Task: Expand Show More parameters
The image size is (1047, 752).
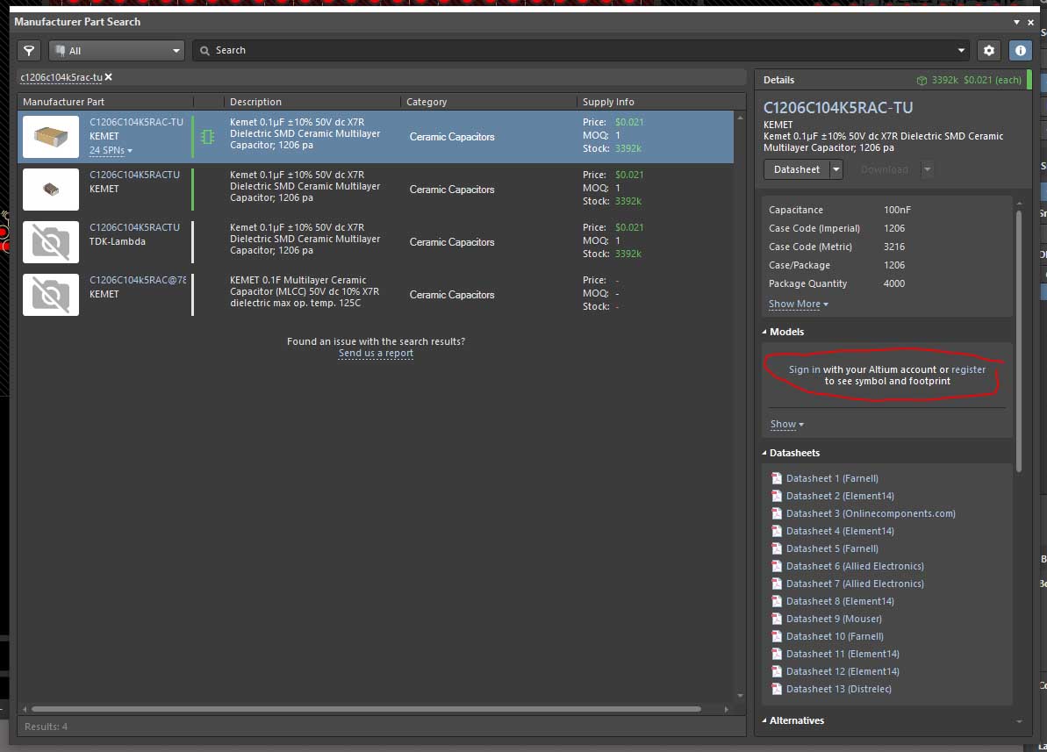Action: (x=798, y=304)
